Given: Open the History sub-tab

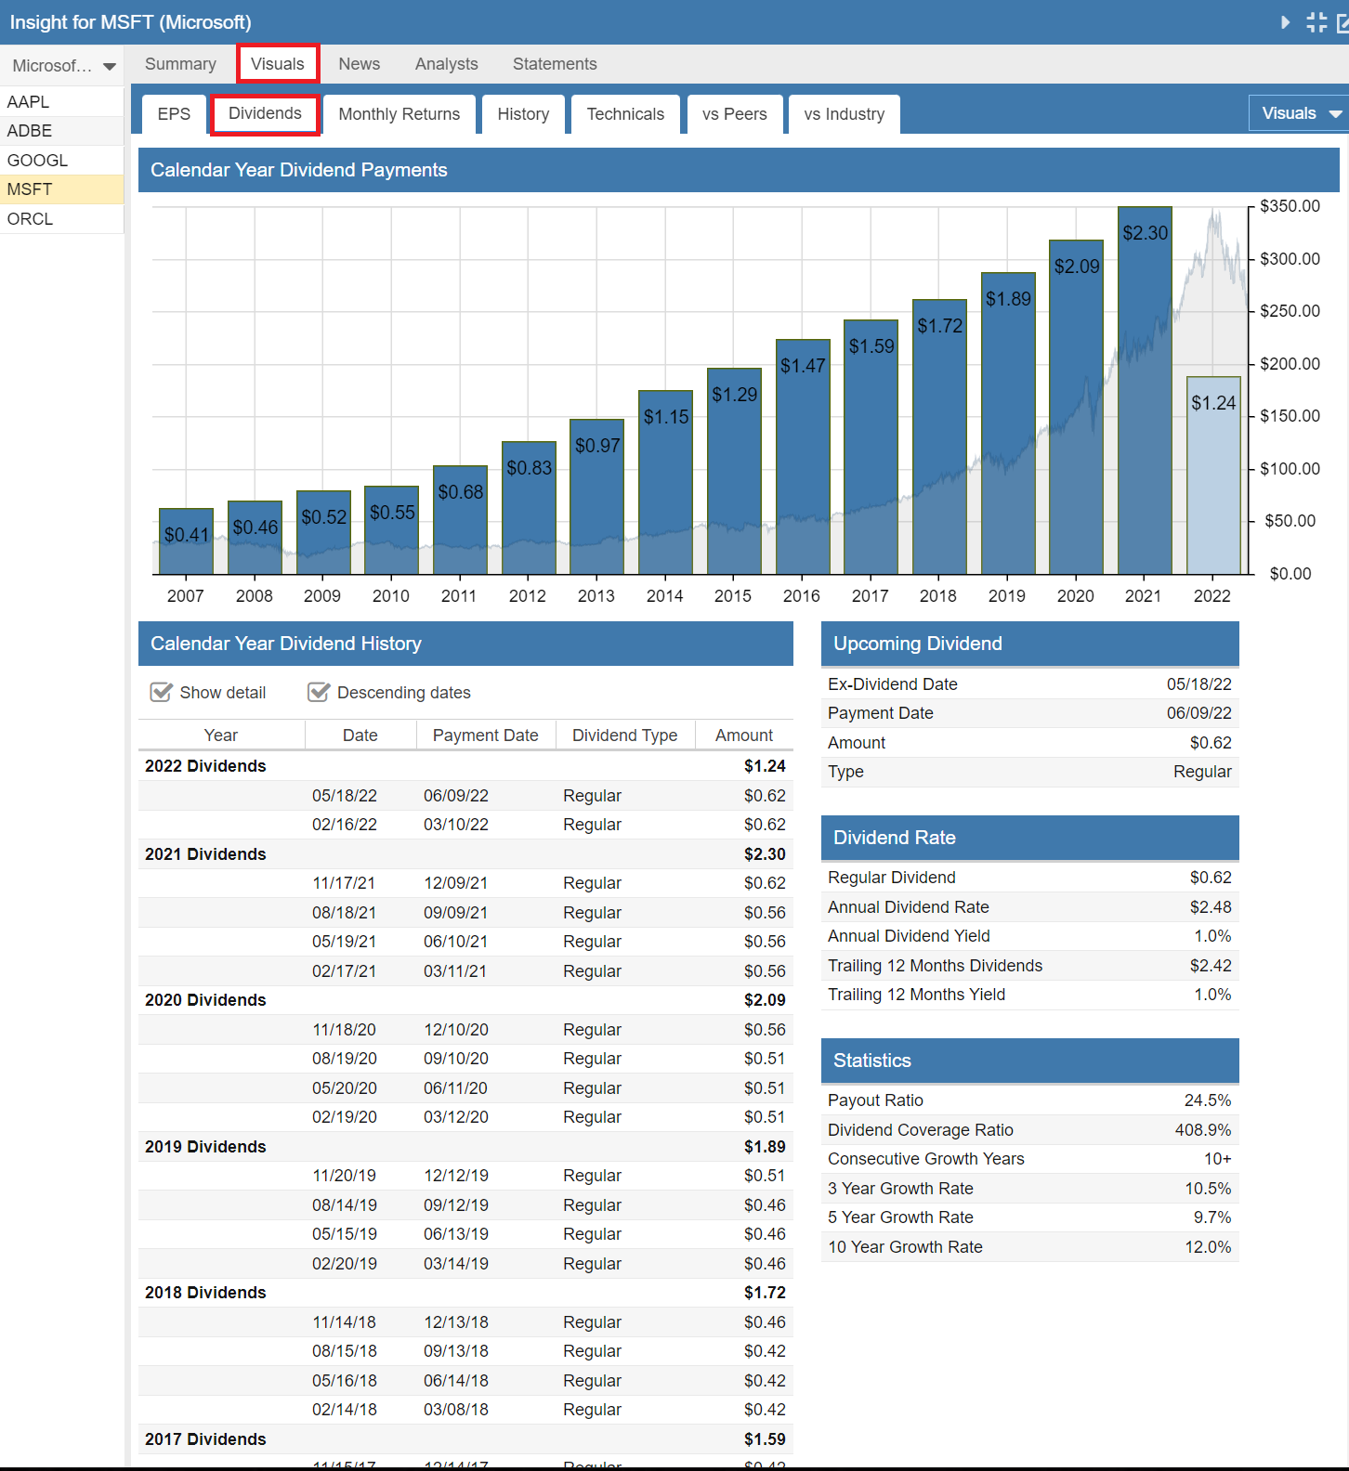Looking at the screenshot, I should click(523, 114).
